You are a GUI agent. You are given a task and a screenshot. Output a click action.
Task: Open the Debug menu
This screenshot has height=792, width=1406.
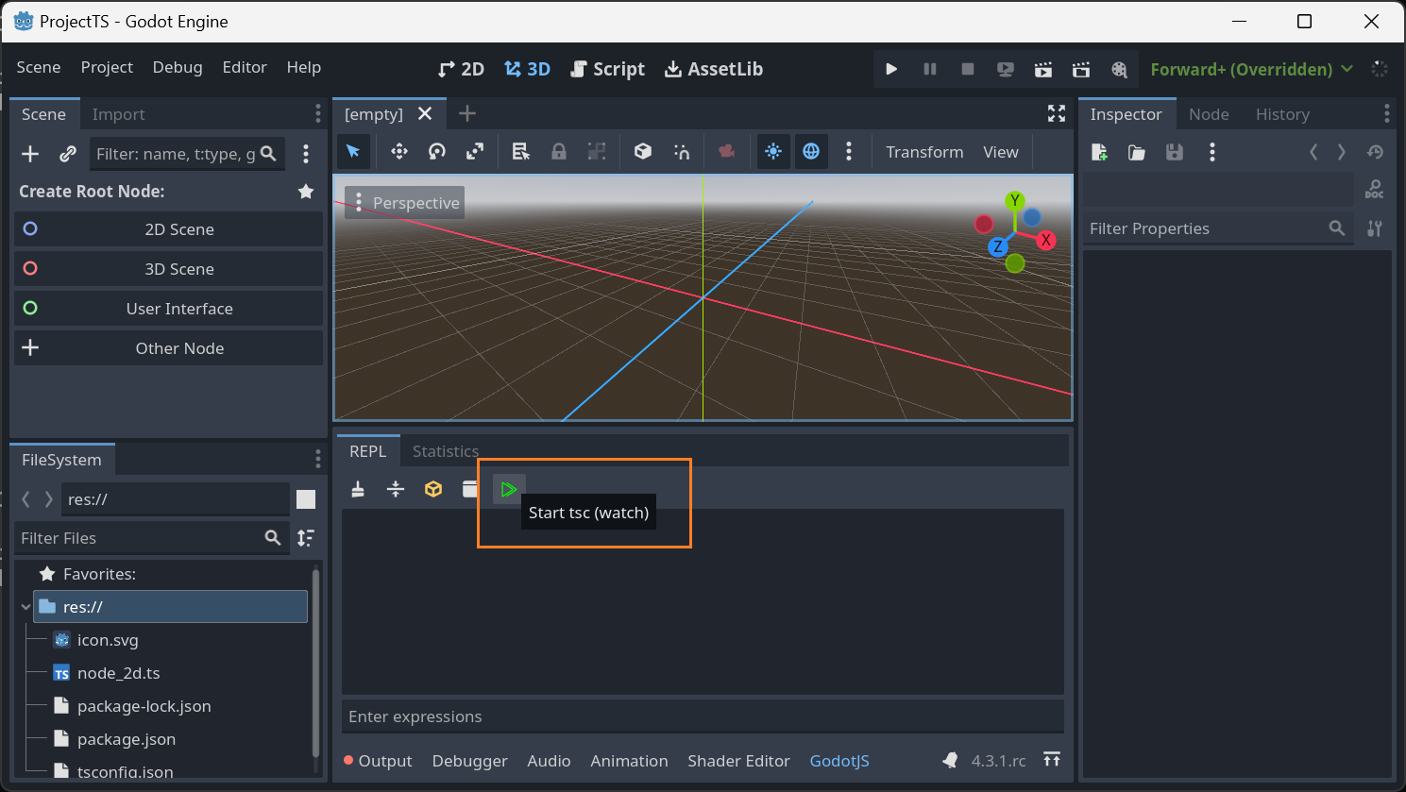tap(178, 67)
